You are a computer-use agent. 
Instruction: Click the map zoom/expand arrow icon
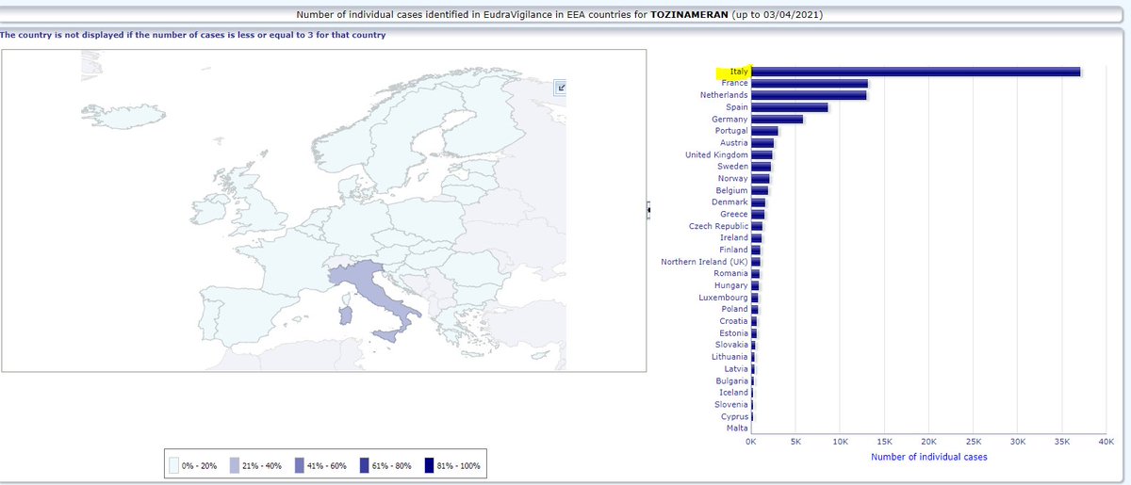coord(562,88)
